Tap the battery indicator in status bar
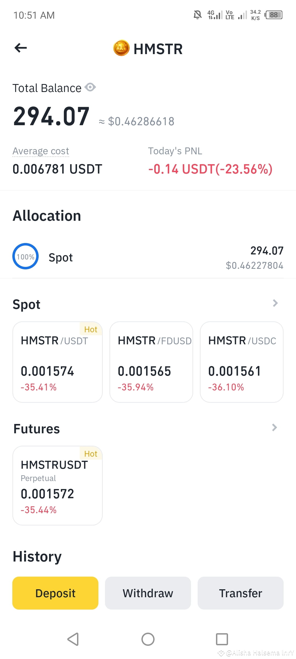The width and height of the screenshot is (296, 659). pos(274,15)
